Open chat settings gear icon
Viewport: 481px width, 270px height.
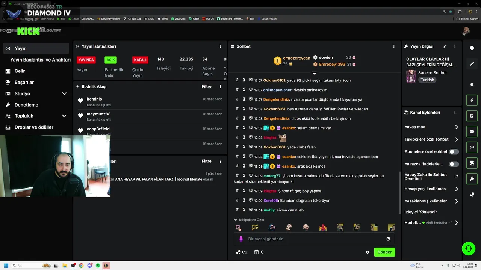tap(368, 252)
